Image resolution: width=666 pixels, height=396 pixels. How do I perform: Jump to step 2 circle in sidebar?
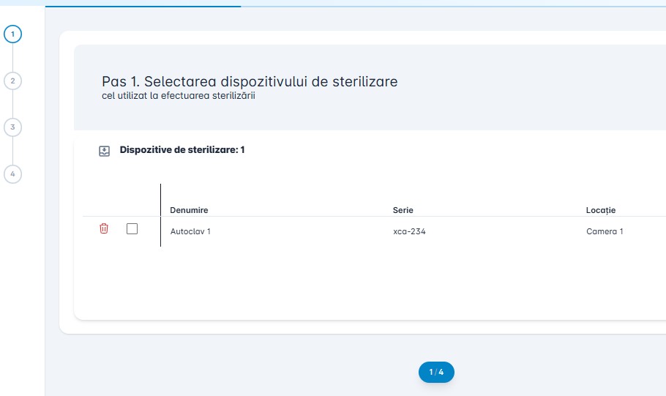12,81
